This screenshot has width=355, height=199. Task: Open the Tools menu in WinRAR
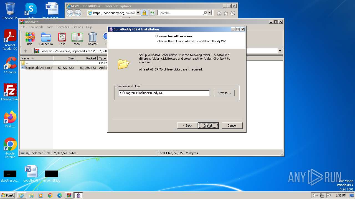click(50, 27)
